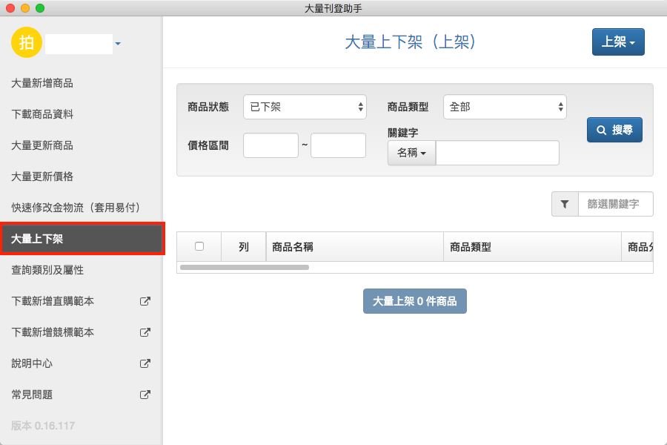Expand the account name dropdown arrow
This screenshot has height=445, width=667.
(x=118, y=44)
